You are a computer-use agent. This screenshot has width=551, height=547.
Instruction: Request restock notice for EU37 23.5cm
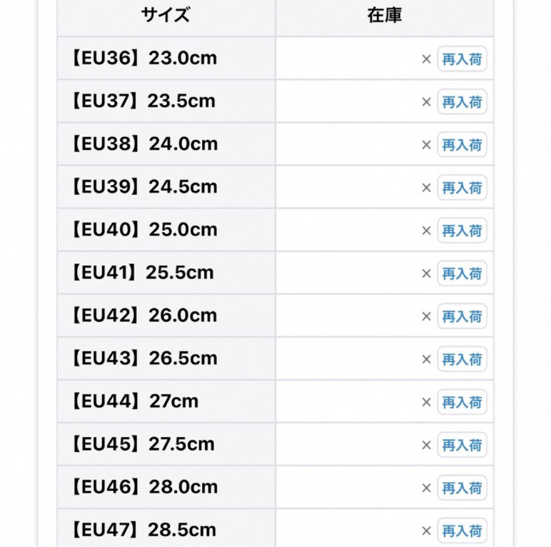[x=462, y=102]
